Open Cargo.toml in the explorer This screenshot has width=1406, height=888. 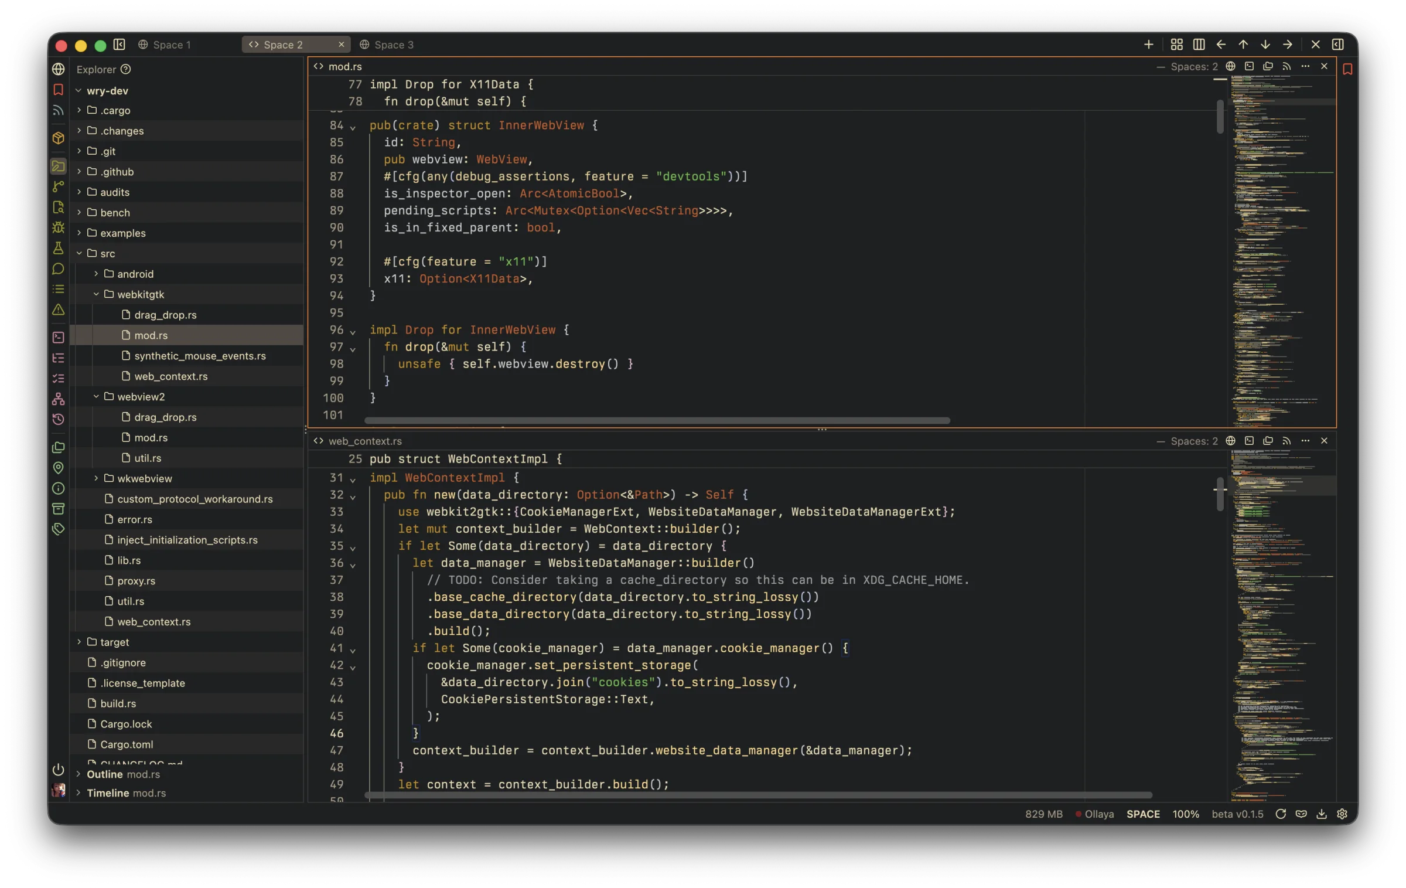point(186,744)
